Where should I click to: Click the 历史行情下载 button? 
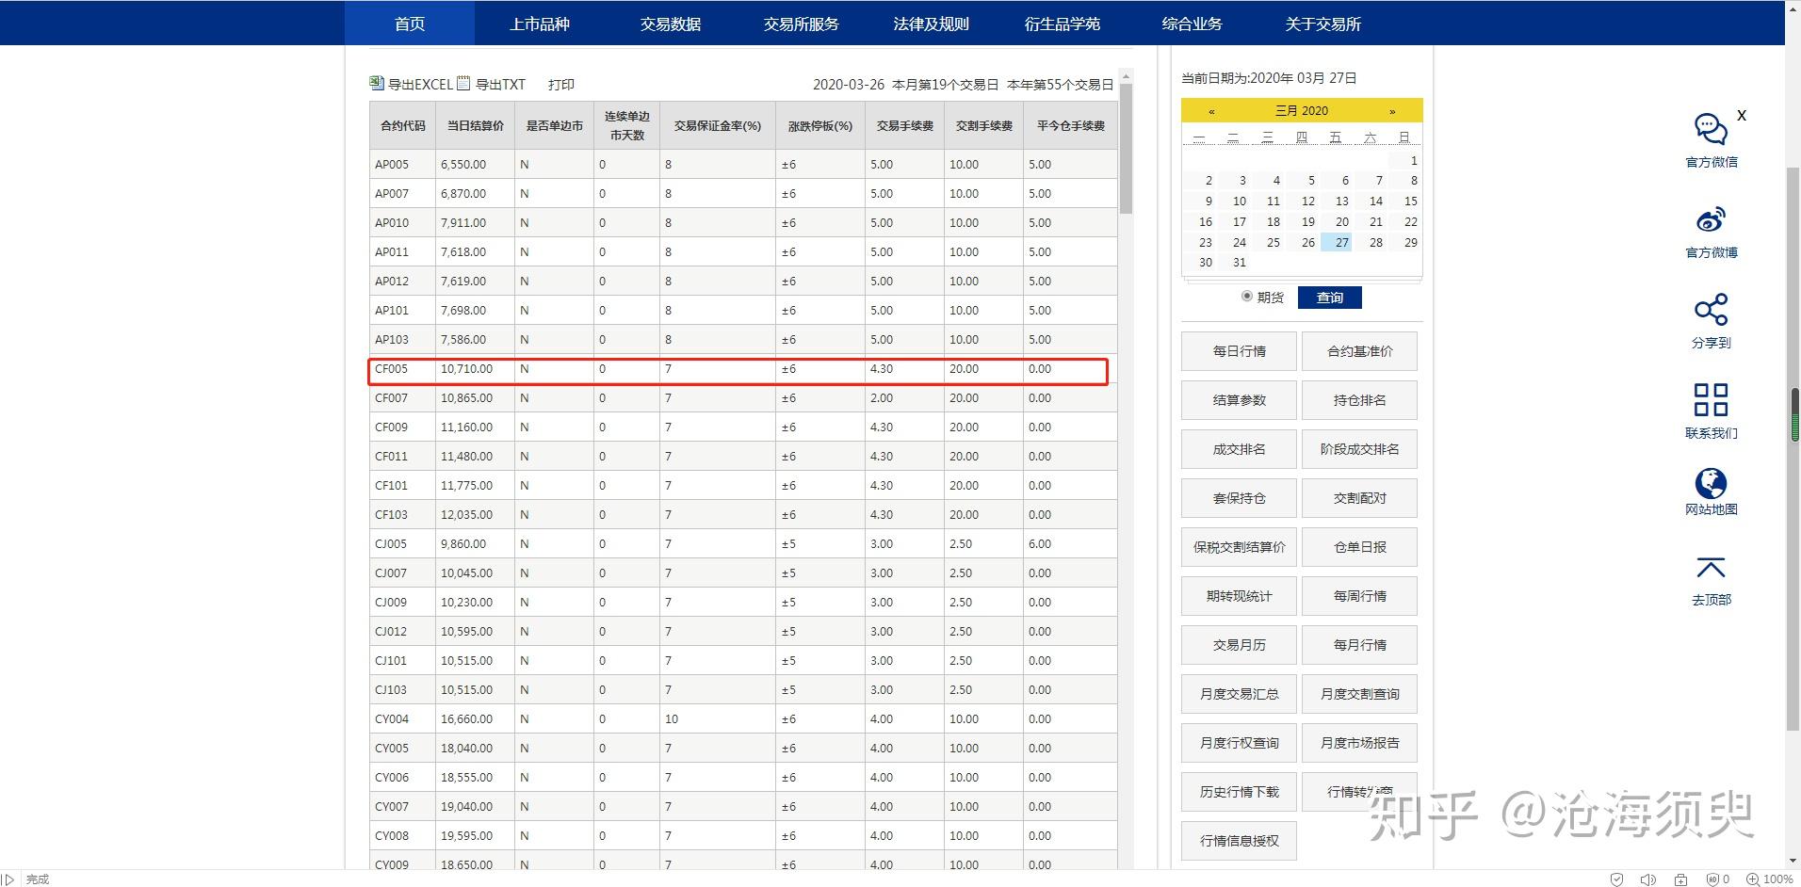(1239, 792)
